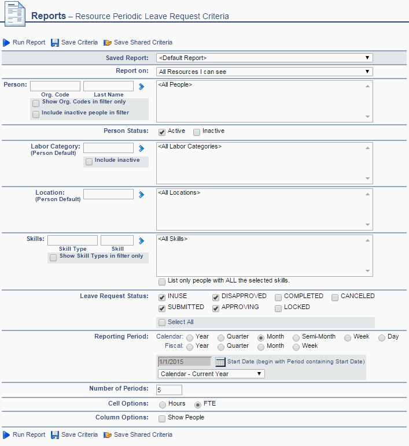409x446 pixels.
Task: Uncheck the SUBMITTED leave request status
Action: tap(162, 309)
